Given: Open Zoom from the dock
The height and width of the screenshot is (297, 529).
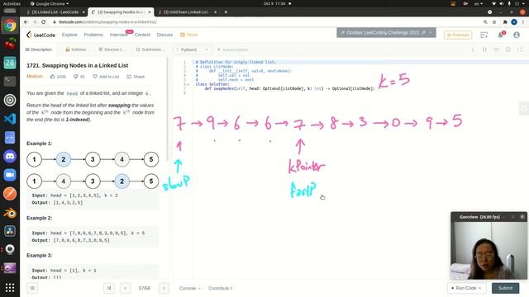Looking at the screenshot, I should coord(10,175).
